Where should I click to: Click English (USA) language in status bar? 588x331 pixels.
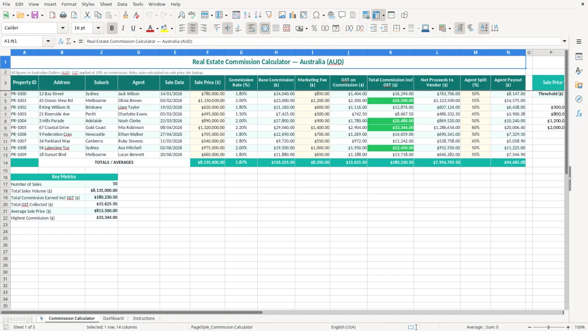(343, 327)
